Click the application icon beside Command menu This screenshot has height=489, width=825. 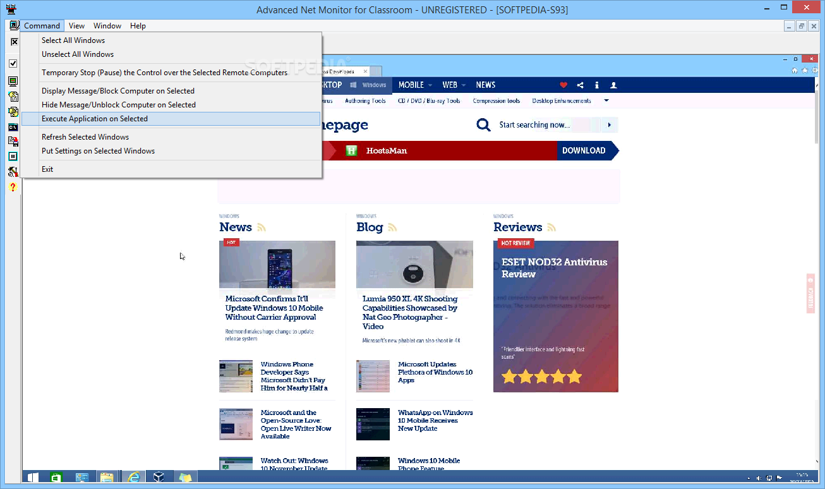pos(14,25)
